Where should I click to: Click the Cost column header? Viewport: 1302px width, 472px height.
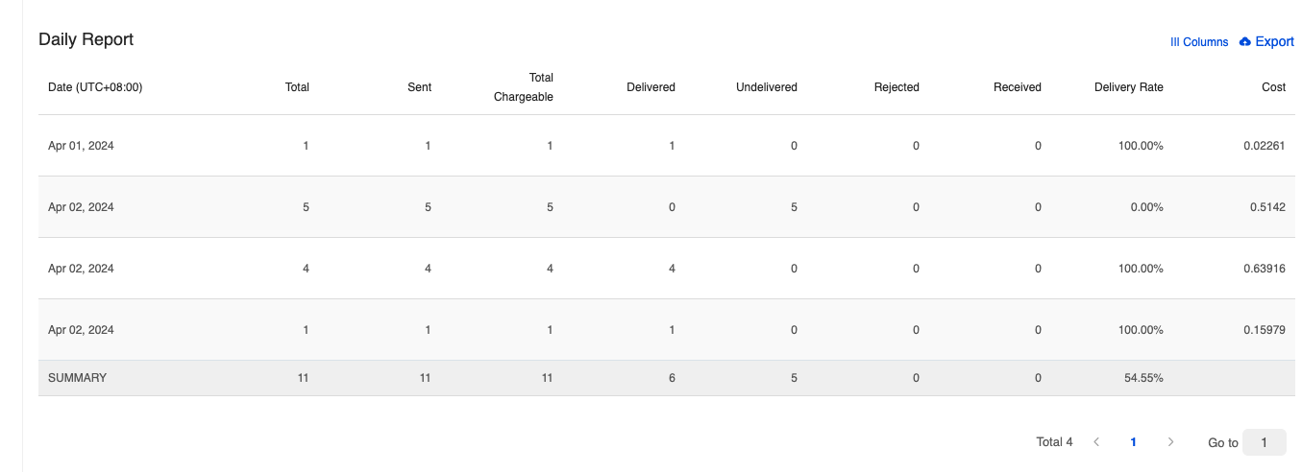[x=1273, y=87]
